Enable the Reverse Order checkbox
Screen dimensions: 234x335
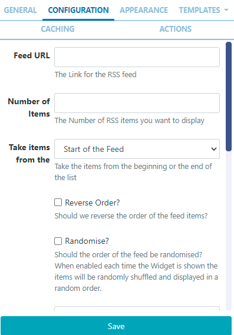(x=58, y=203)
